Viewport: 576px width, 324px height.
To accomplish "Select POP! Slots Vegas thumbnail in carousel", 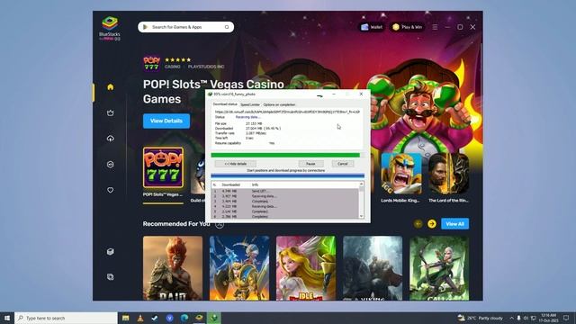I will [163, 168].
